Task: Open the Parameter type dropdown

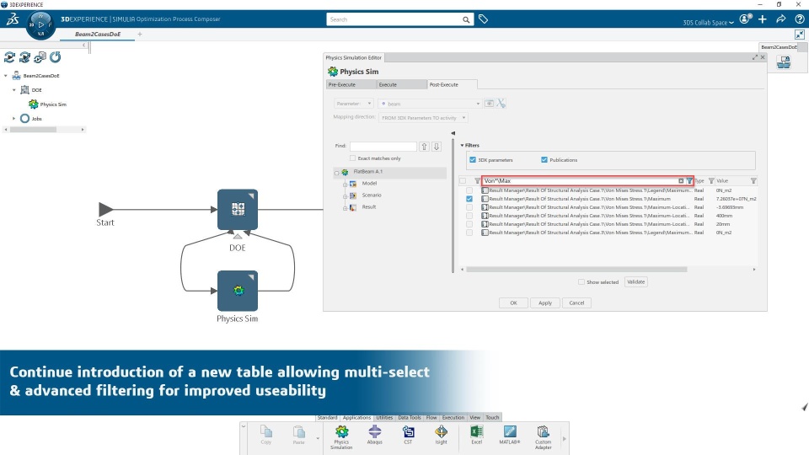Action: pyautogui.click(x=353, y=104)
